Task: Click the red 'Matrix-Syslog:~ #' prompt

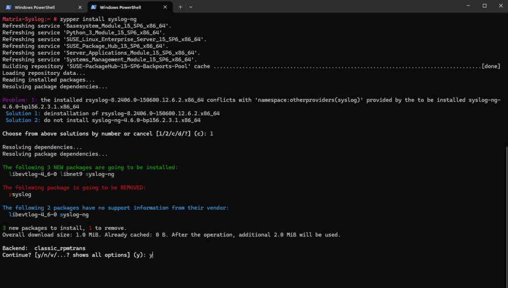Action: [29, 19]
